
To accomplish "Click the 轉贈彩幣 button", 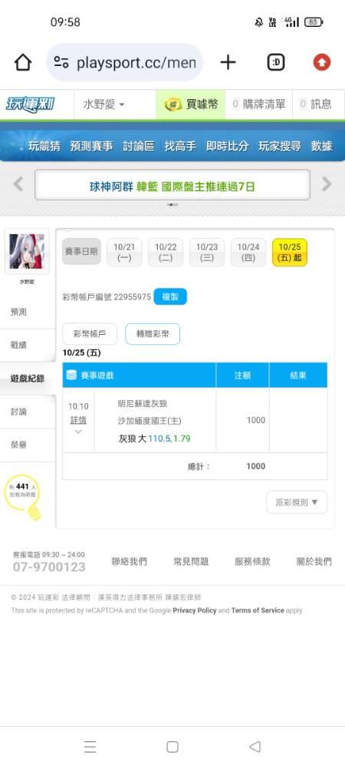I will point(153,334).
